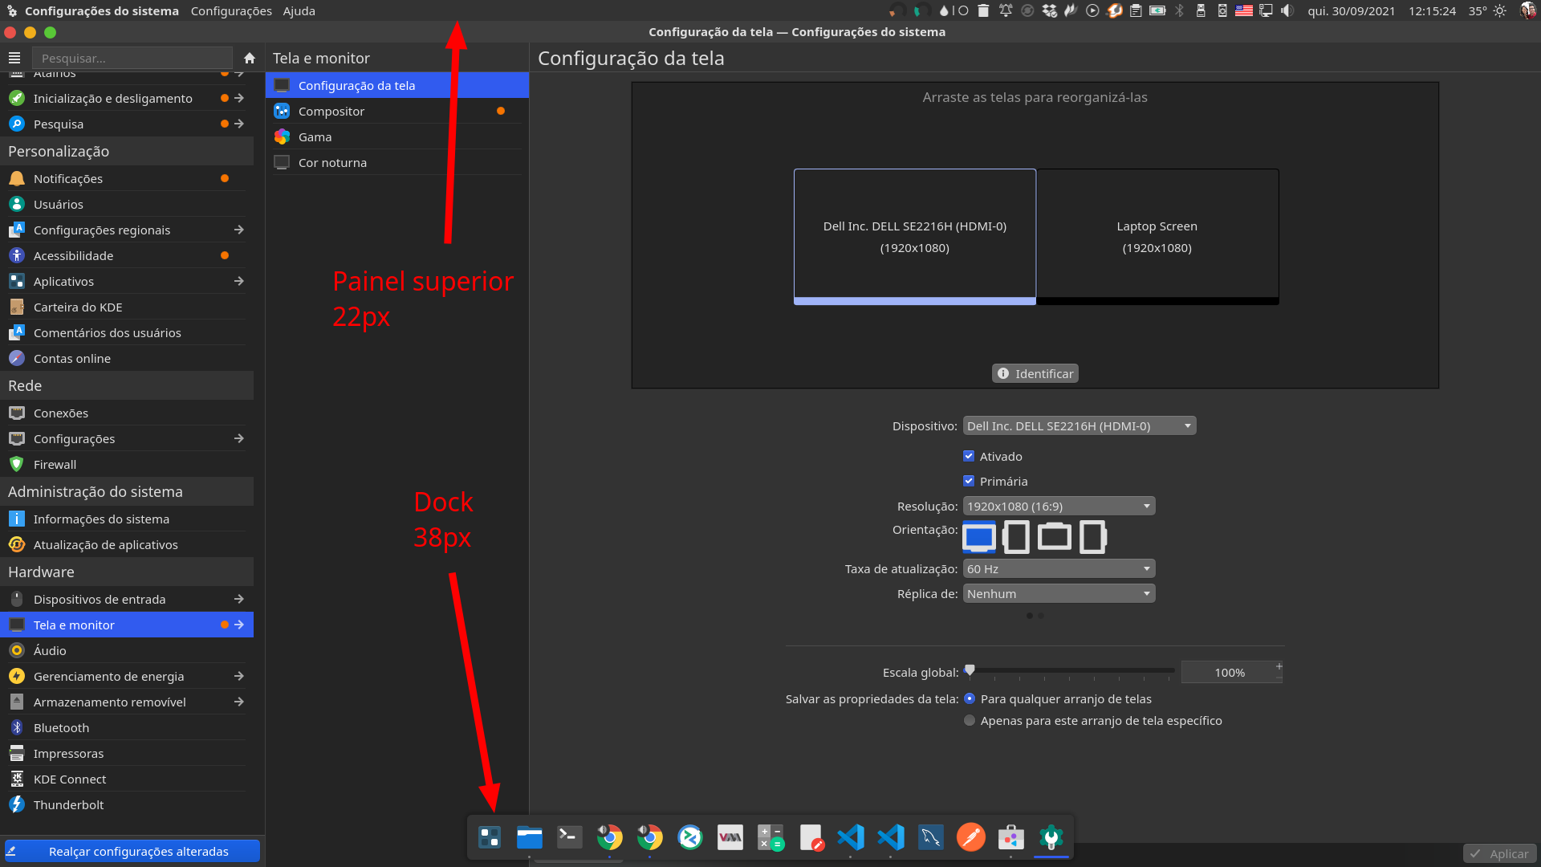Click Identificar to identify screens
1541x867 pixels.
[x=1034, y=372]
